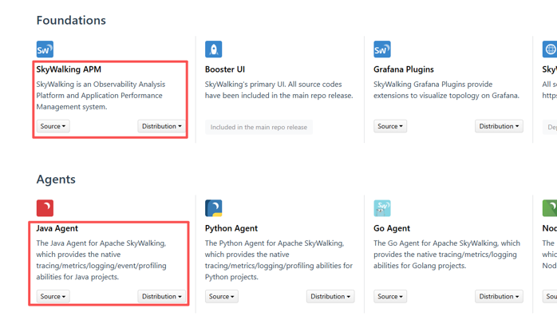Click the Booster UI title
The image size is (557, 316).
pyautogui.click(x=225, y=69)
